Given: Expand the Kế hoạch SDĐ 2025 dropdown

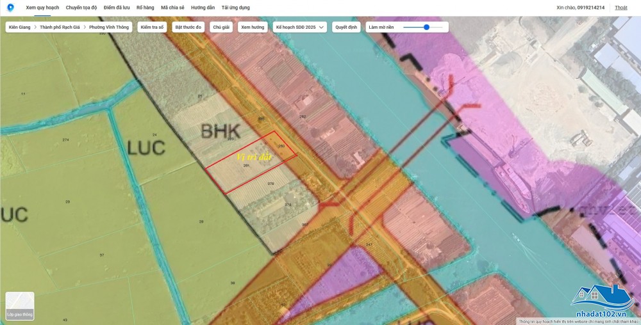Looking at the screenshot, I should pyautogui.click(x=299, y=28).
